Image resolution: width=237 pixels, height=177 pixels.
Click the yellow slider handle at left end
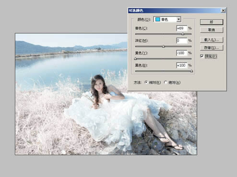click(135, 59)
